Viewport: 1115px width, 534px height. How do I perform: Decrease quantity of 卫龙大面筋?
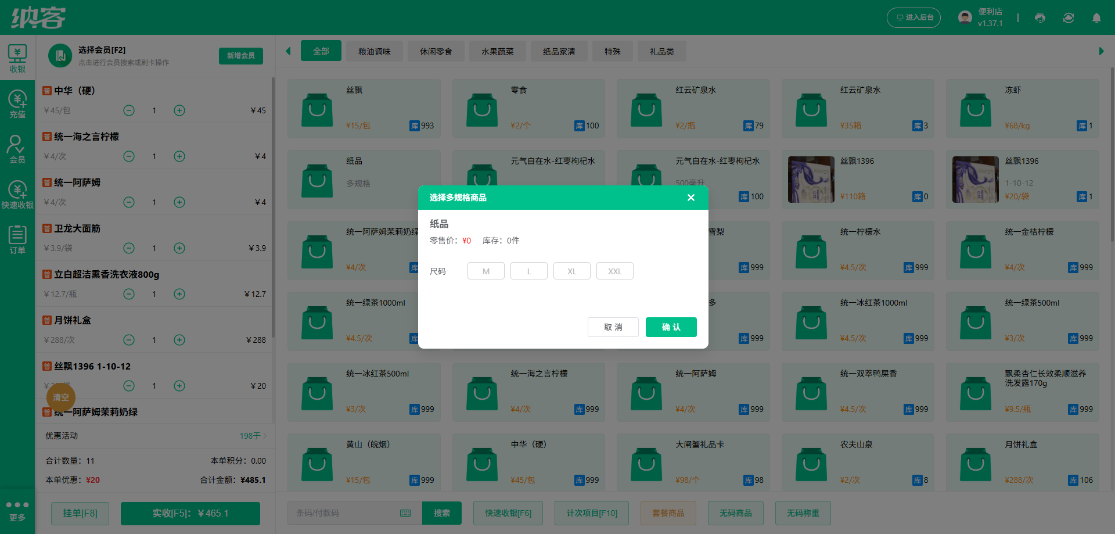129,248
